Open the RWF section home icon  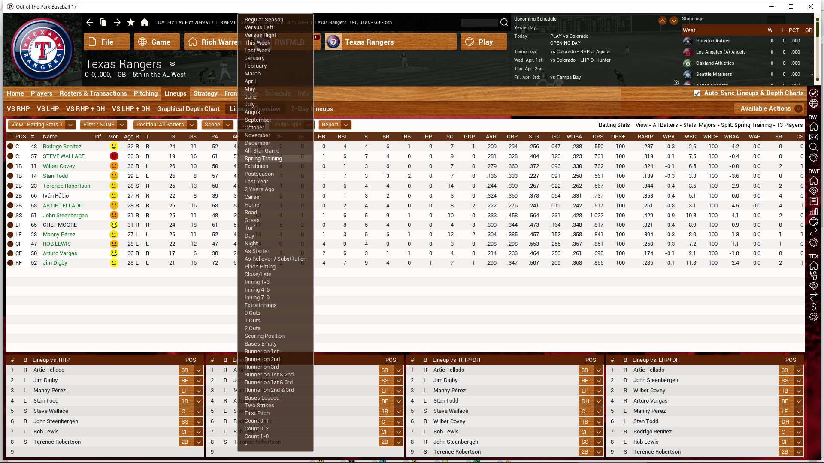click(813, 180)
